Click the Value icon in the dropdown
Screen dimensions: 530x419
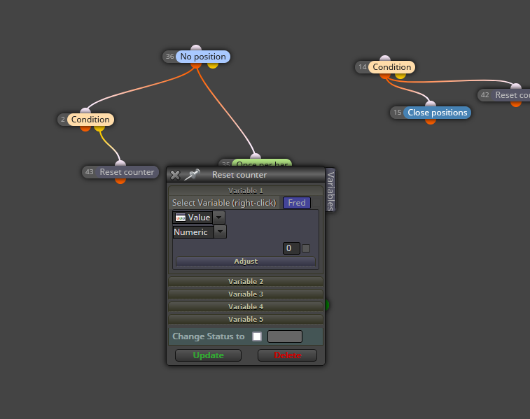181,218
